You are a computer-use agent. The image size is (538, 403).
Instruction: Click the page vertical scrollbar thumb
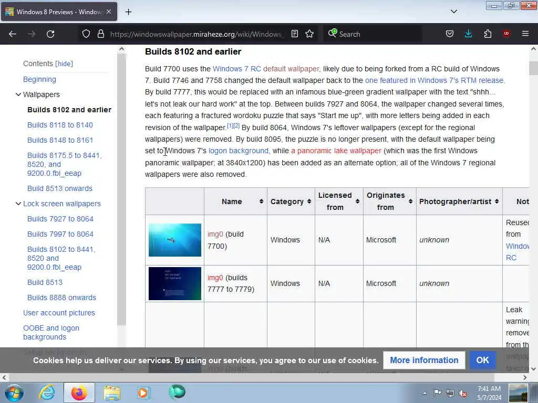[x=533, y=68]
